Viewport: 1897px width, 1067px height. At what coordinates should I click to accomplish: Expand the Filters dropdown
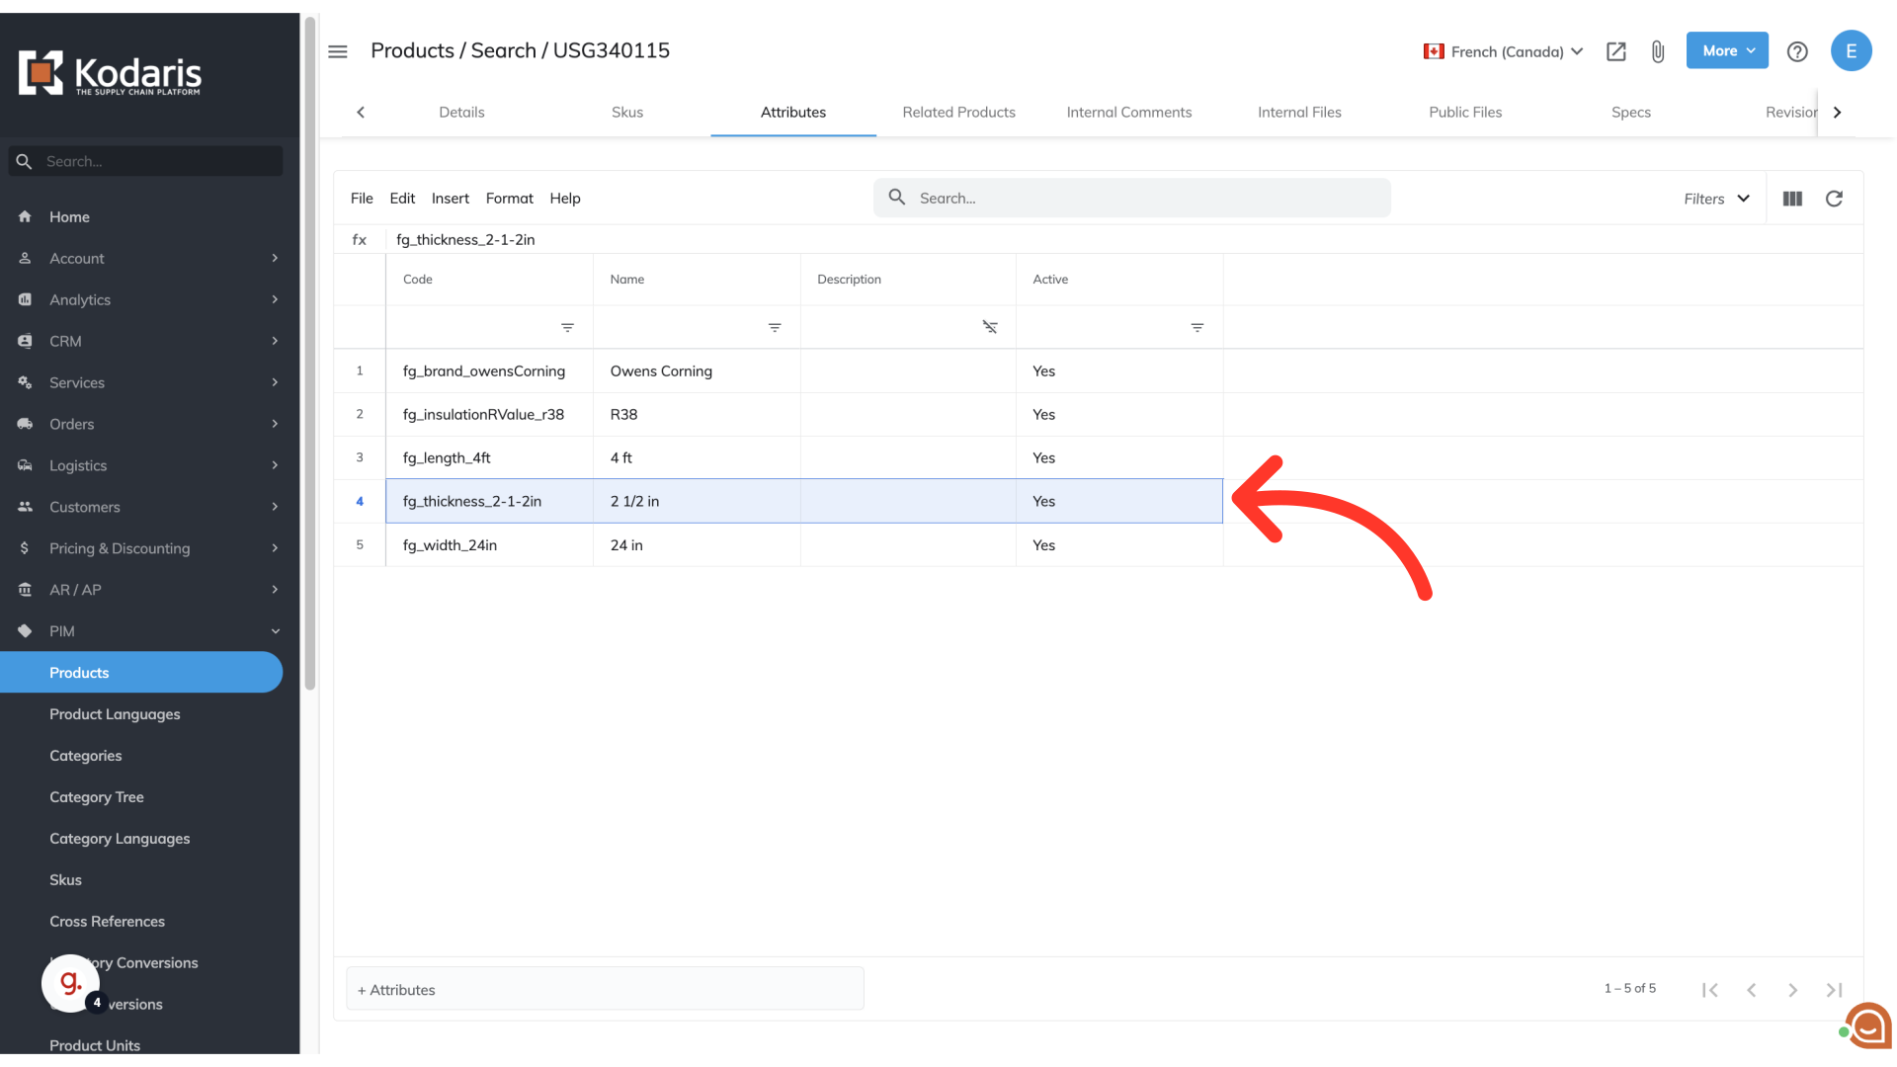pos(1717,199)
